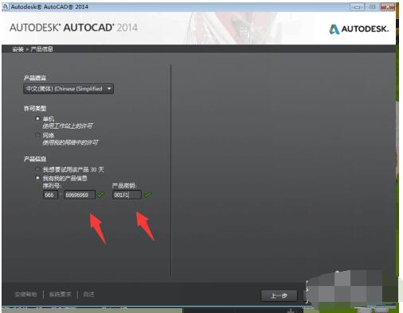403x313 pixels.
Task: Open the 自述 readme link
Action: [x=88, y=295]
